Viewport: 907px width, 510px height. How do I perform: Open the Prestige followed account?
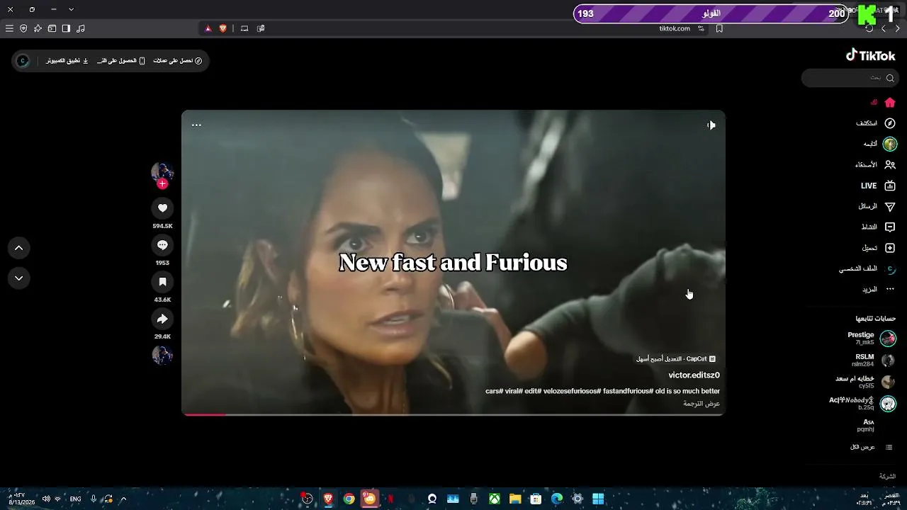(x=872, y=338)
